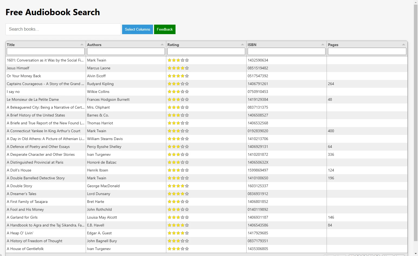The width and height of the screenshot is (418, 256).
Task: Click the ISBN column sort arrow
Action: coord(323,45)
